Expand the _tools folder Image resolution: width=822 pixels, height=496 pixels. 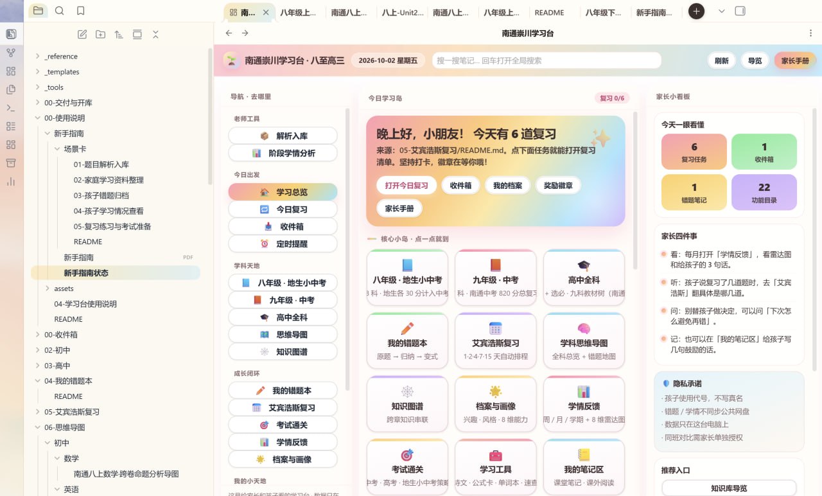[54, 87]
